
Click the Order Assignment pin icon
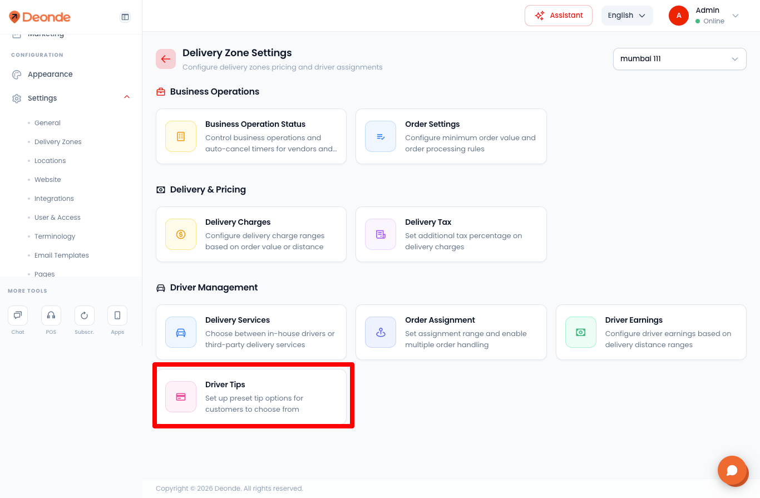pos(381,332)
